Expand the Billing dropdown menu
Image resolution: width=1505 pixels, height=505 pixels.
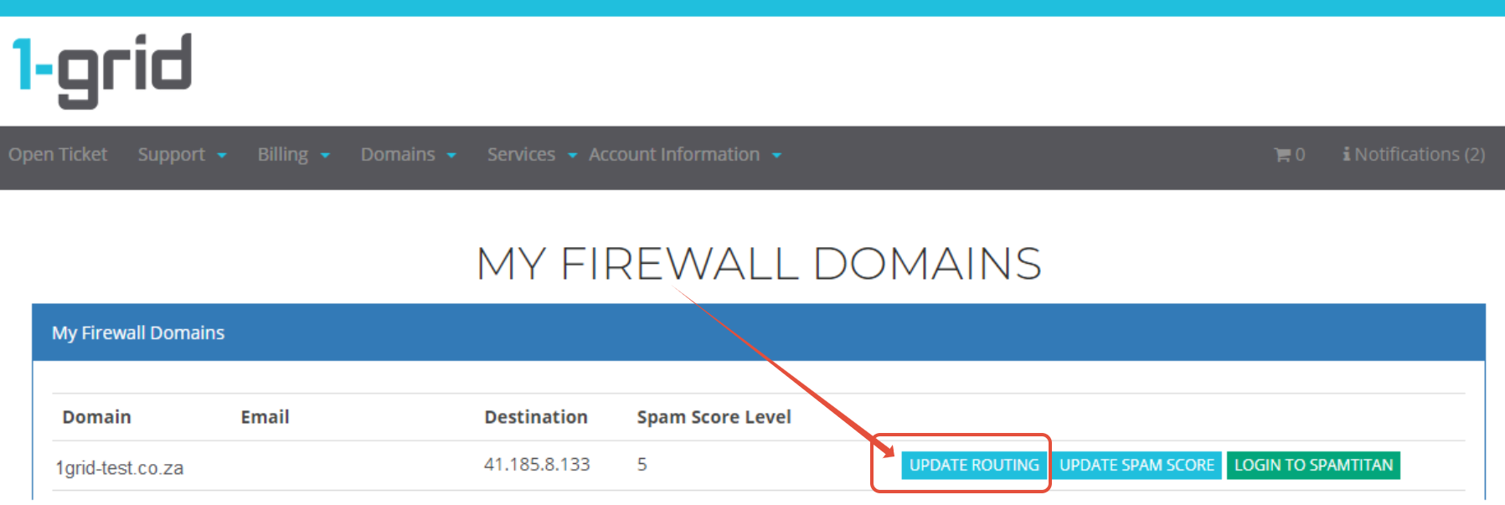293,155
